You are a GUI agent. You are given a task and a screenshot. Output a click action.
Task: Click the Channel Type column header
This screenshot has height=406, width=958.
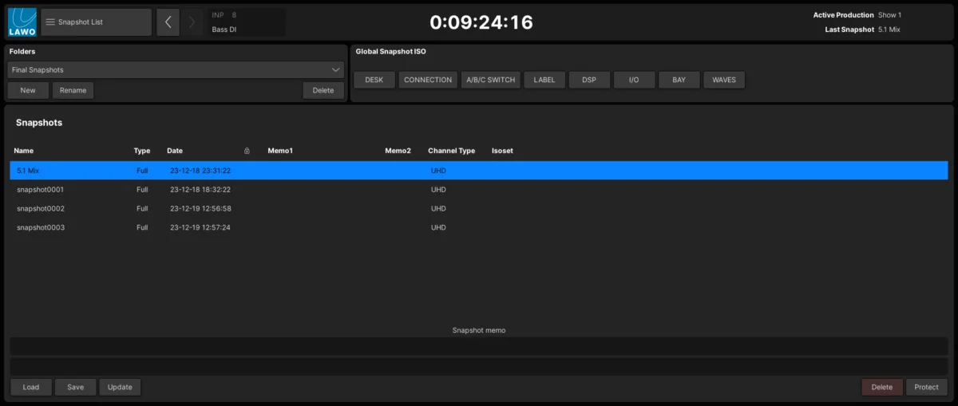coord(451,151)
